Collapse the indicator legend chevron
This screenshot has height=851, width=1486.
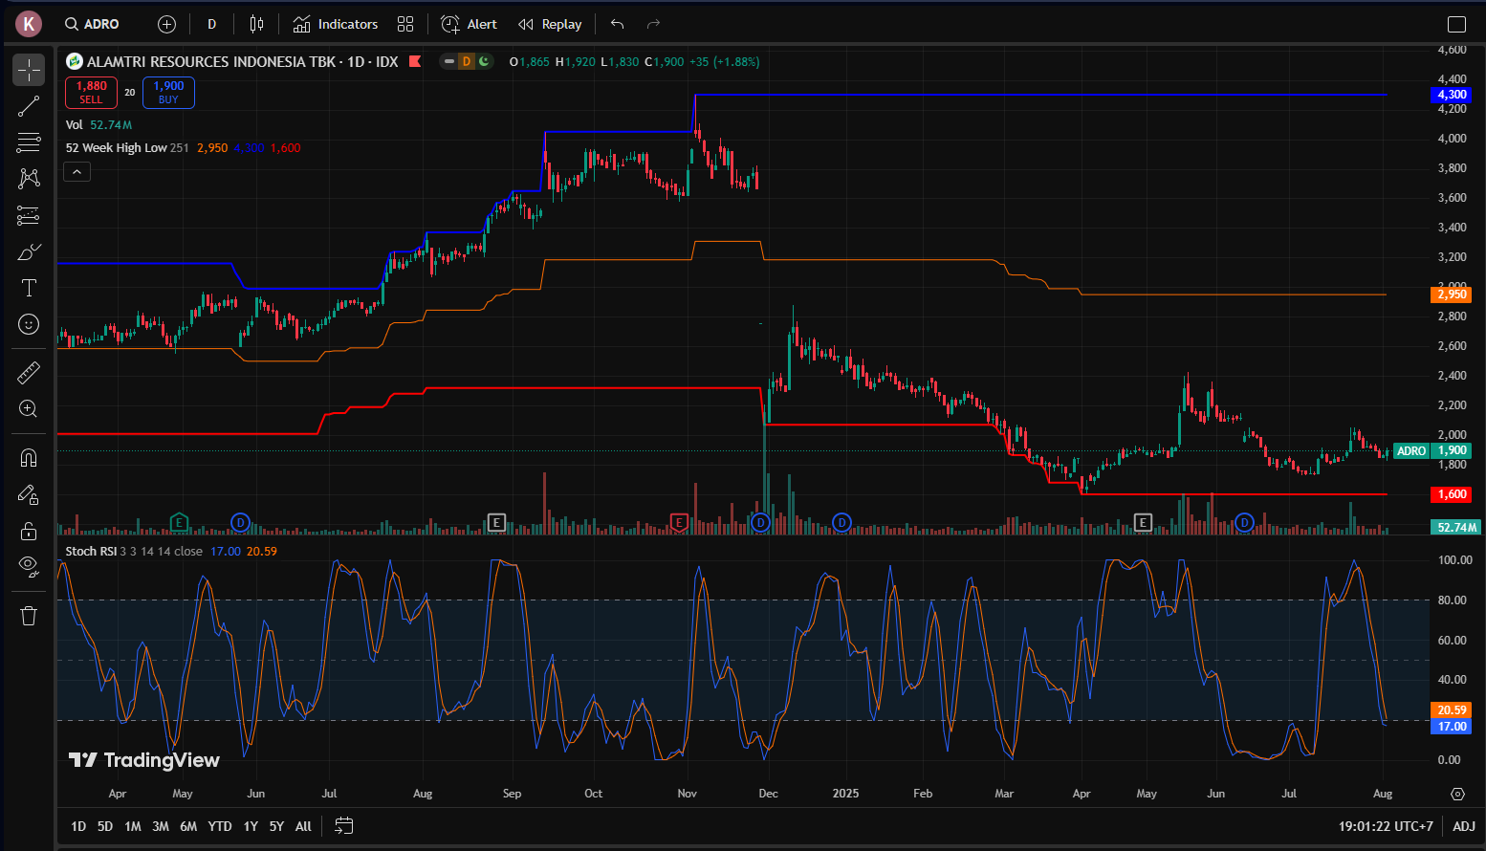(x=76, y=172)
